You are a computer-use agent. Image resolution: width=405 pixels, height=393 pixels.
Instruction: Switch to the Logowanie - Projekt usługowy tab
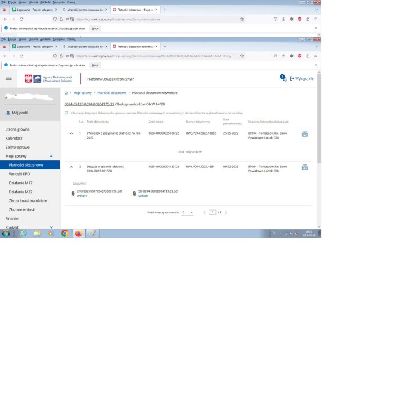tap(34, 46)
